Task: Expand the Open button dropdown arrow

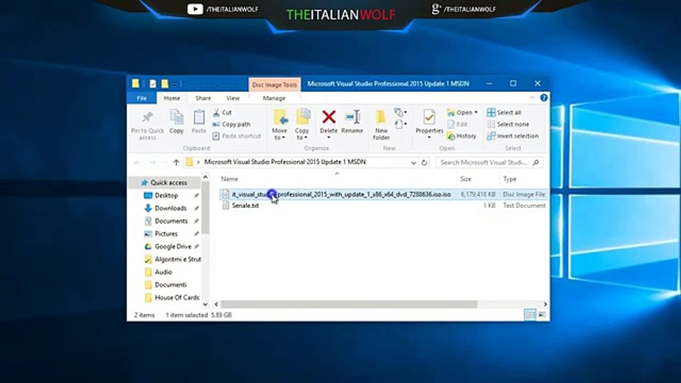Action: (x=476, y=112)
